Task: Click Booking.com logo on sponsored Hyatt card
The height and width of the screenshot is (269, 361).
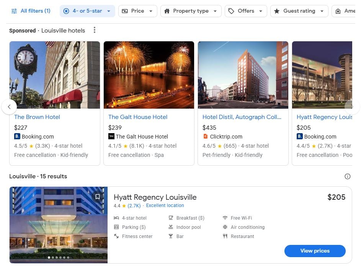Action: [299, 136]
